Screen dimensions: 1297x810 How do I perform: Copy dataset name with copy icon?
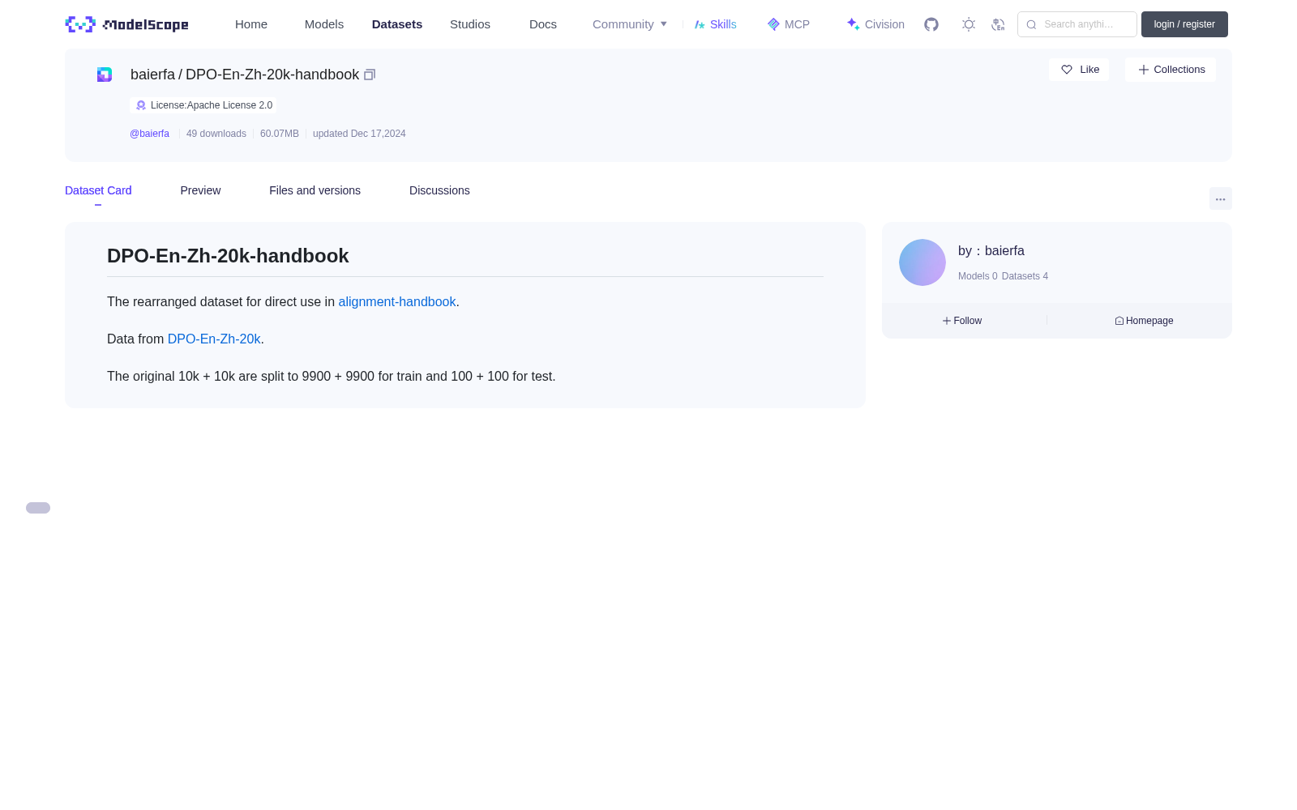click(370, 75)
